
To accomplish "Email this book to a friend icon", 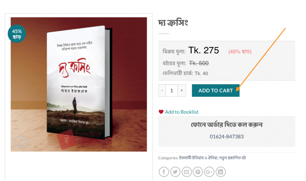I will 187,172.
